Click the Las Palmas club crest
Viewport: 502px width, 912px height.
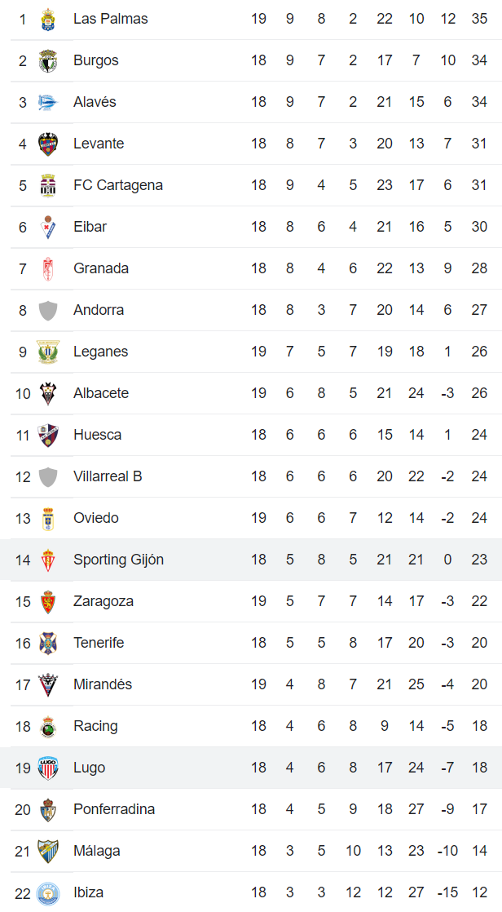(x=48, y=19)
